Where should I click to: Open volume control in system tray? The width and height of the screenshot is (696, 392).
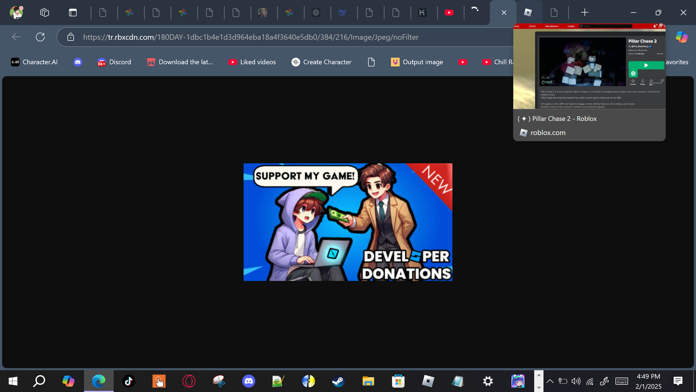[576, 381]
